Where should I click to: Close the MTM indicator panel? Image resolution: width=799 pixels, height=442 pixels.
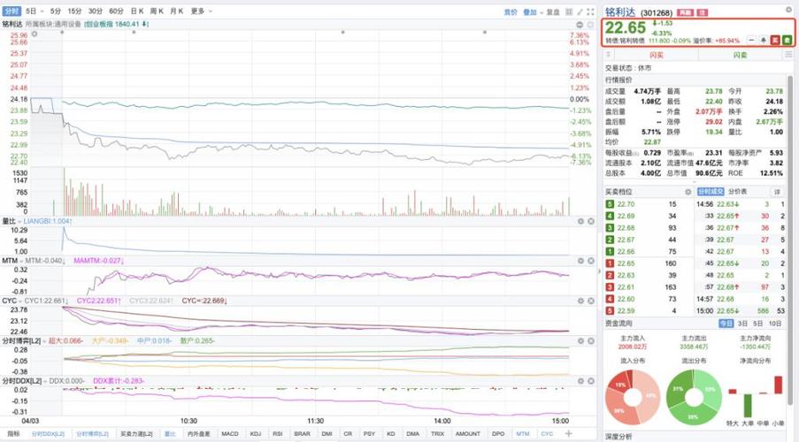[x=589, y=261]
